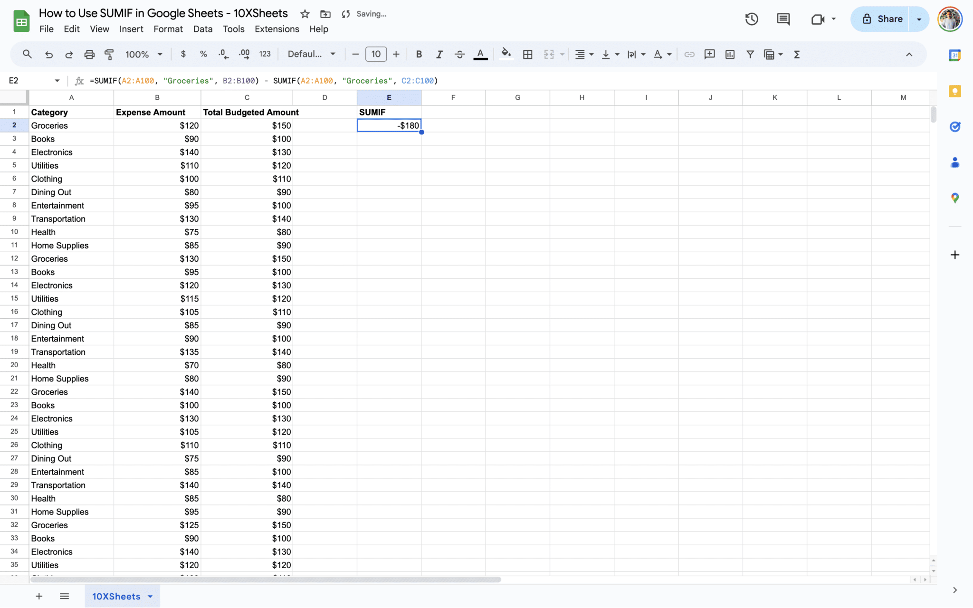
Task: Insert a chart using toolbar icon
Action: tap(730, 54)
